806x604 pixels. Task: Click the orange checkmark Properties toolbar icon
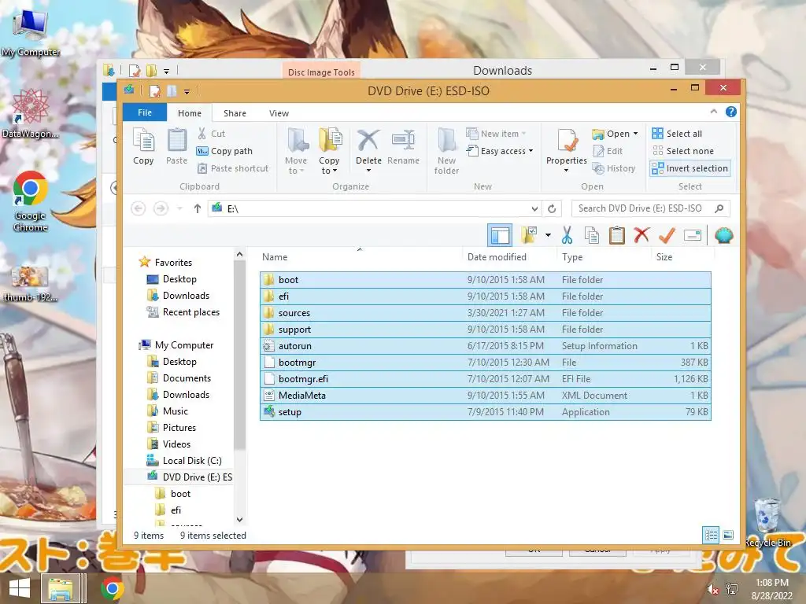pyautogui.click(x=667, y=235)
